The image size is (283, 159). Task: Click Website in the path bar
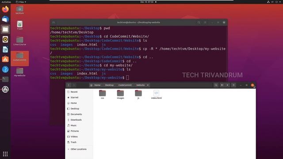click(x=141, y=85)
